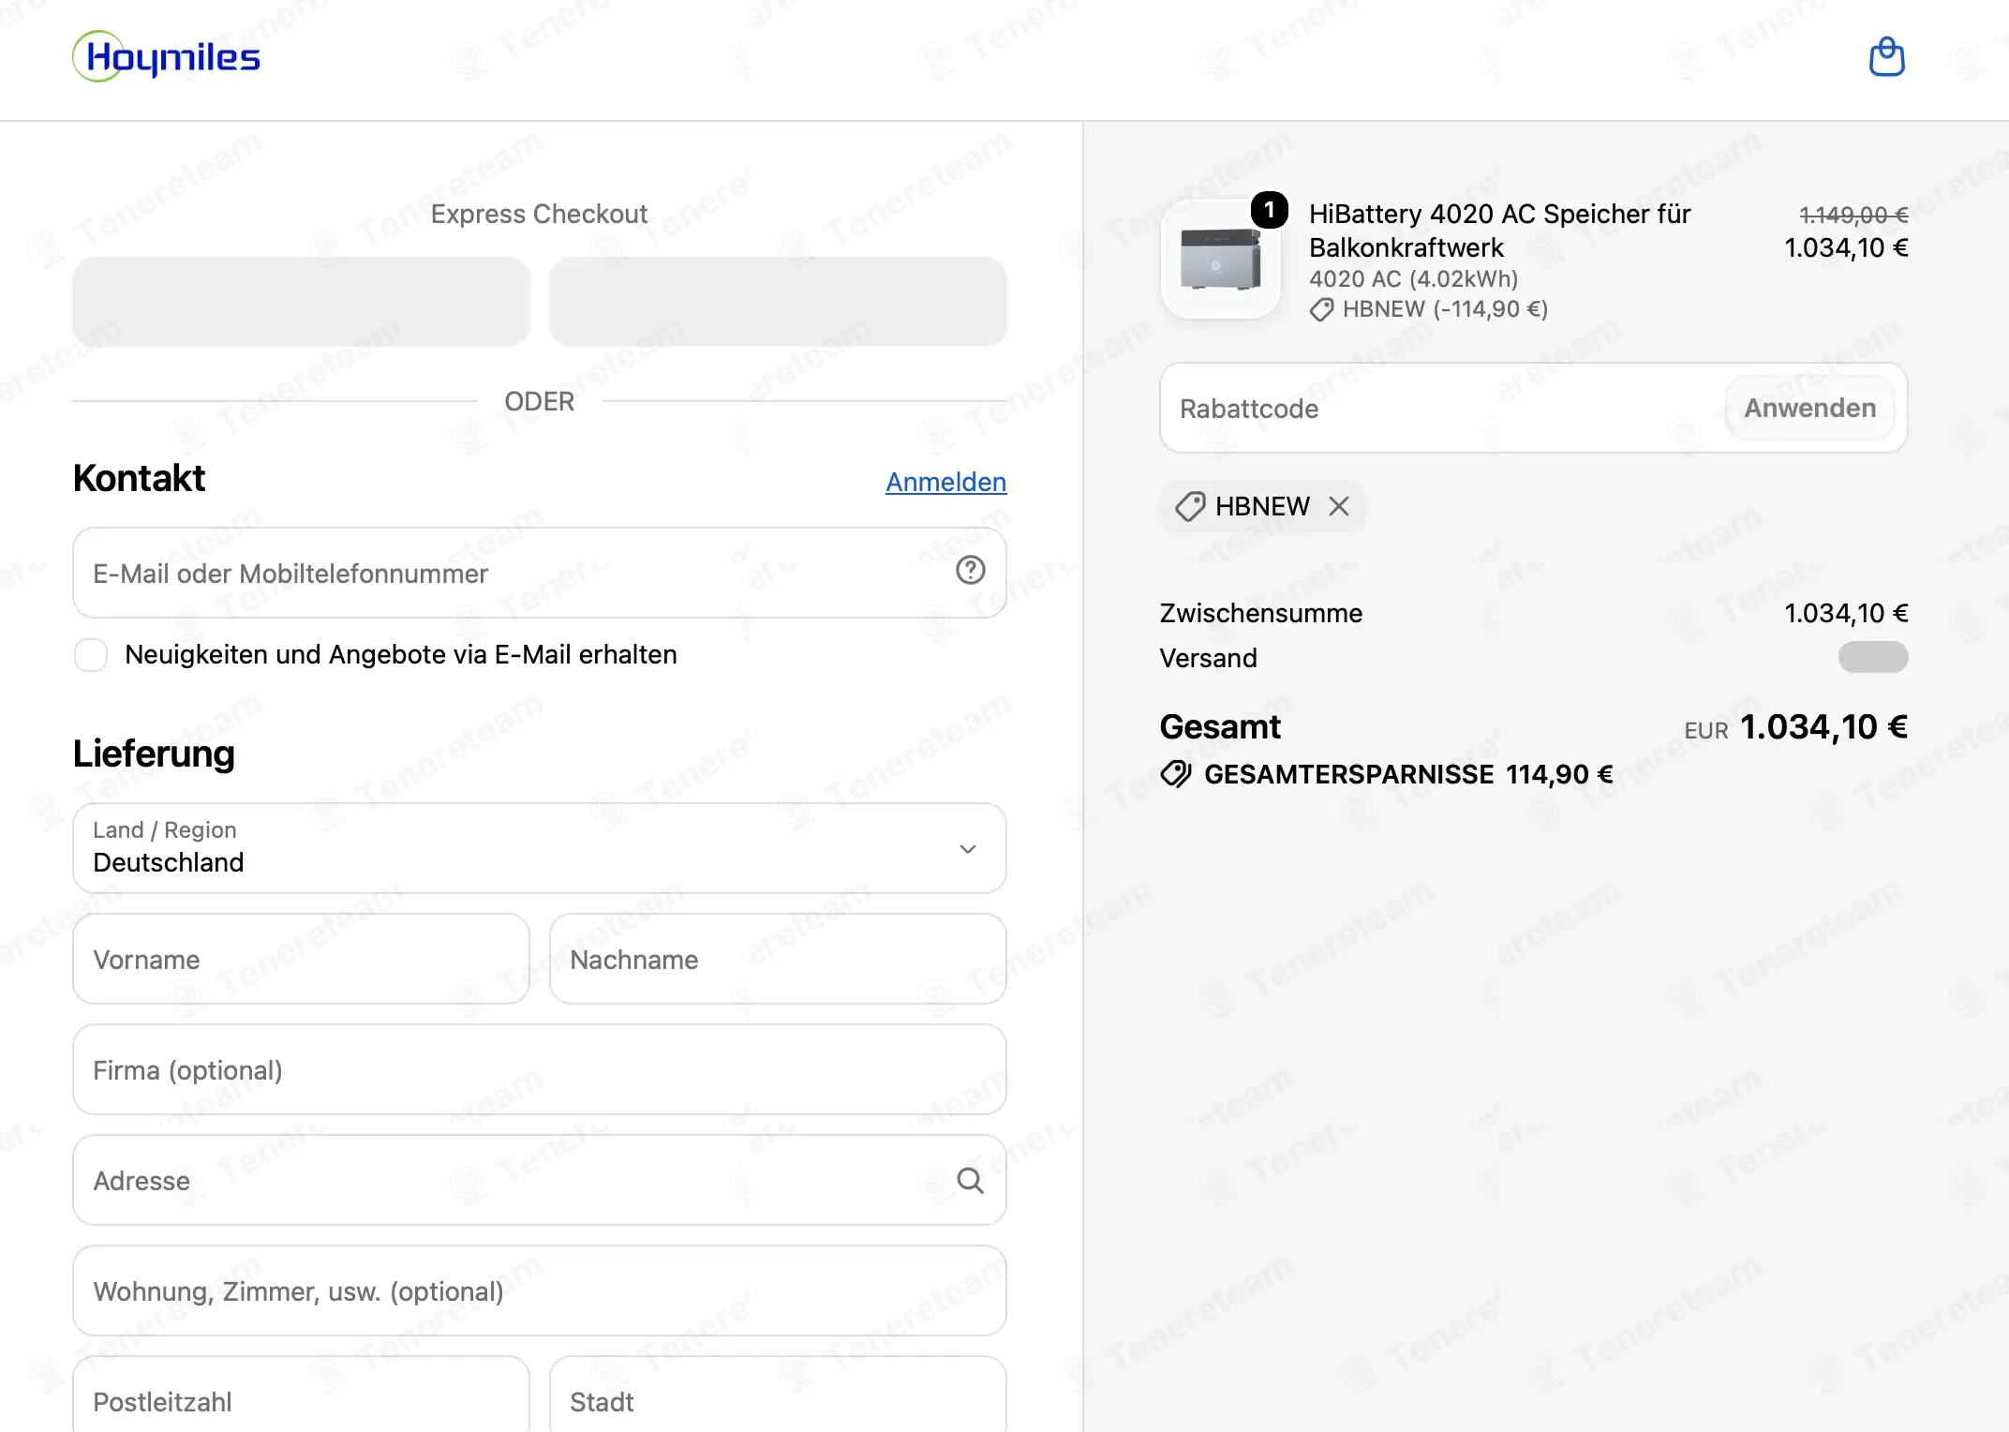Click the HBNEW (-114,90 €) product discount line
Screen dimensions: 2009x1432
coord(1429,309)
